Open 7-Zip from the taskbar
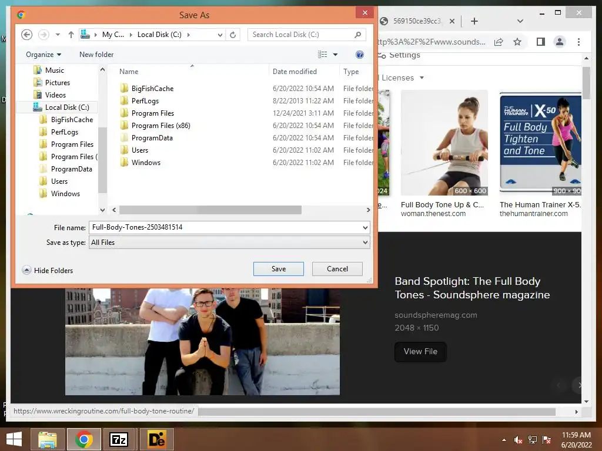This screenshot has width=602, height=451. coord(119,439)
